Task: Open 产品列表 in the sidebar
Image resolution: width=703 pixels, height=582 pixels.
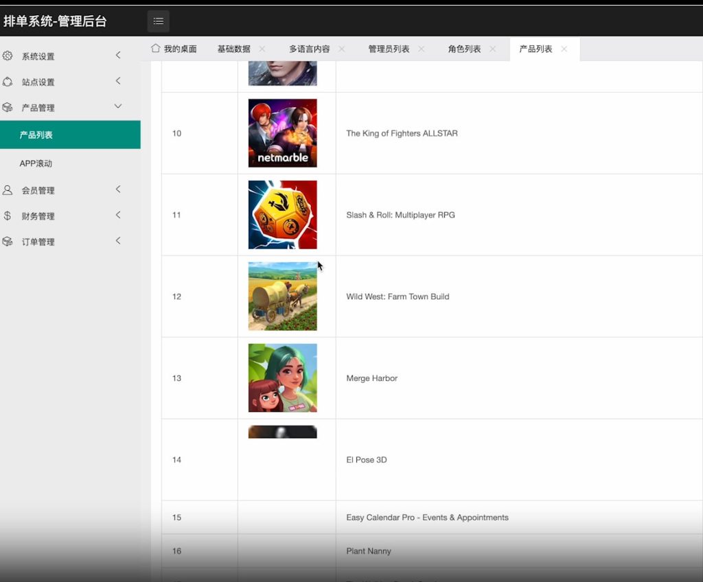Action: 70,135
